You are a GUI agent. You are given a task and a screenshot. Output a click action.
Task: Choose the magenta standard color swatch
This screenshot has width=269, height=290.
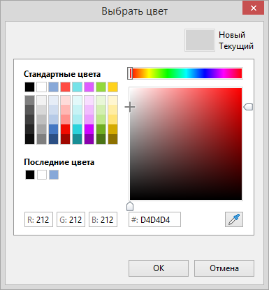(x=89, y=87)
